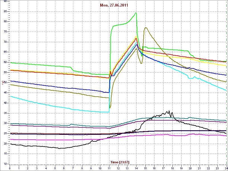Viewport: 228px width, 171px height.
Task: Click hour 11 label on time axis
Action: (109, 169)
